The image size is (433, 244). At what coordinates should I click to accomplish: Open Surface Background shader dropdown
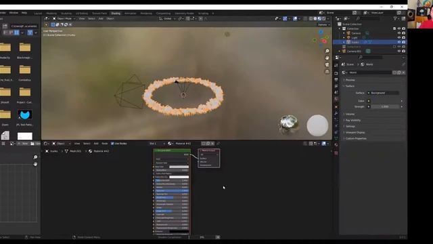coord(383,93)
